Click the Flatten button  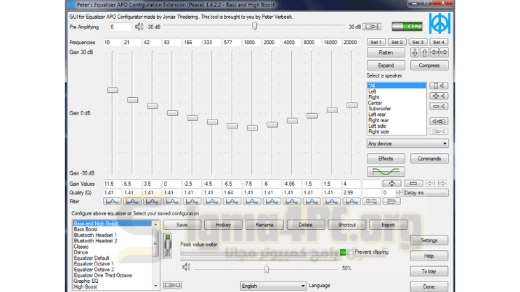coord(386,52)
